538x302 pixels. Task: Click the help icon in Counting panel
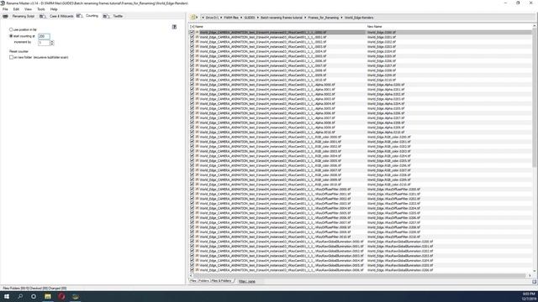point(174,27)
